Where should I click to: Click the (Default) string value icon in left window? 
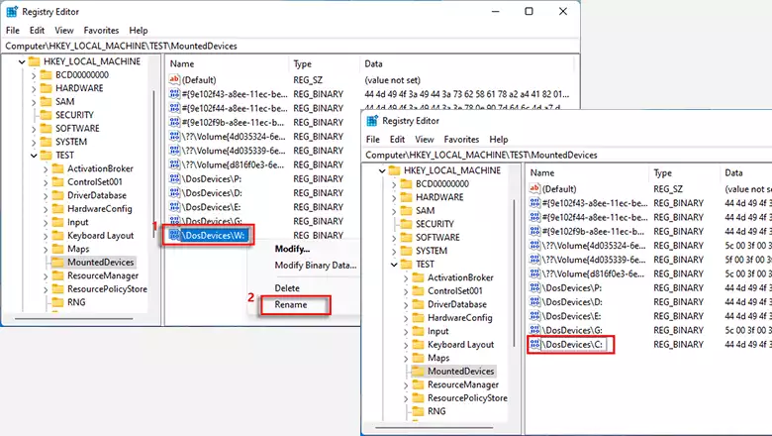(x=175, y=79)
